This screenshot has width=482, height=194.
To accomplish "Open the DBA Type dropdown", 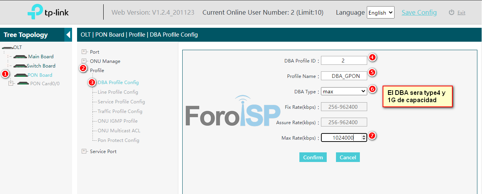I will (x=344, y=91).
